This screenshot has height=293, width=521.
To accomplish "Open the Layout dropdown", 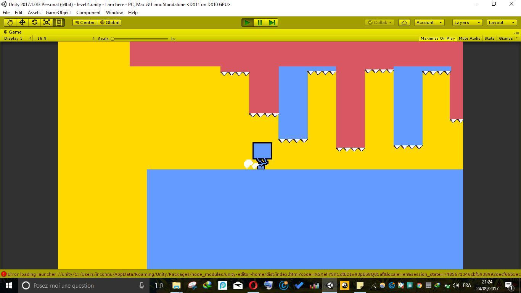I will (502, 23).
